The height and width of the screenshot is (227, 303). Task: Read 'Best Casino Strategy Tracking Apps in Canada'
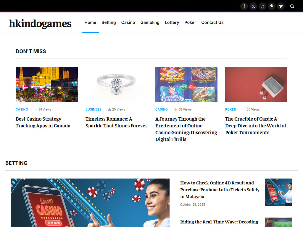coord(43,122)
